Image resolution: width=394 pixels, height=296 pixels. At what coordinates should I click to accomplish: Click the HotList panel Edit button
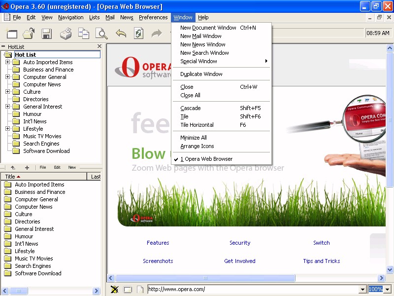[x=57, y=167]
